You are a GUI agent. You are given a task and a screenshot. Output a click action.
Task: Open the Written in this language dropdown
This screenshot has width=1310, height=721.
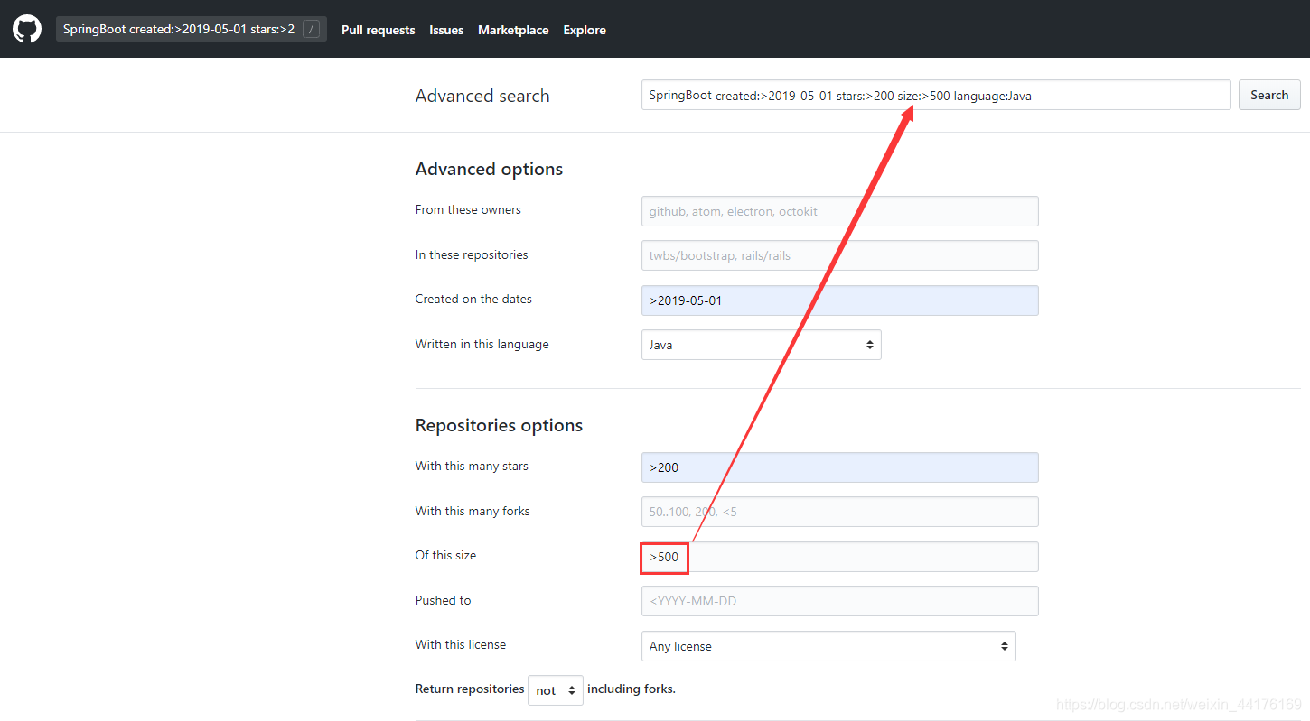[x=762, y=345]
